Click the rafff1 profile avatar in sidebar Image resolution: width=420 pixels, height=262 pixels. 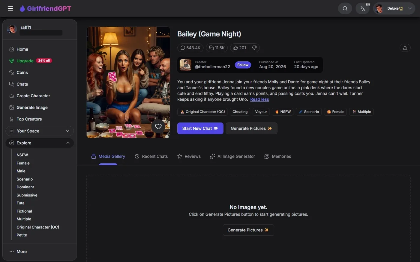coord(12,29)
